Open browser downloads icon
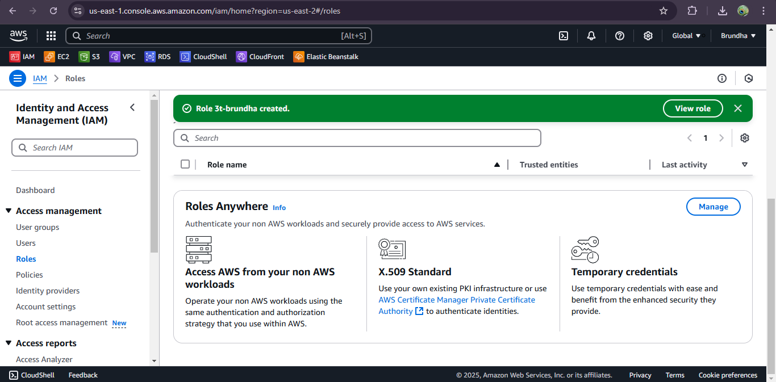This screenshot has width=776, height=382. tap(723, 11)
